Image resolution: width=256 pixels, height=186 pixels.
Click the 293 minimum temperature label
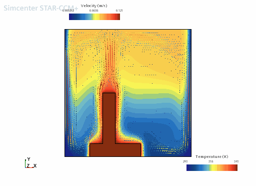(185, 161)
